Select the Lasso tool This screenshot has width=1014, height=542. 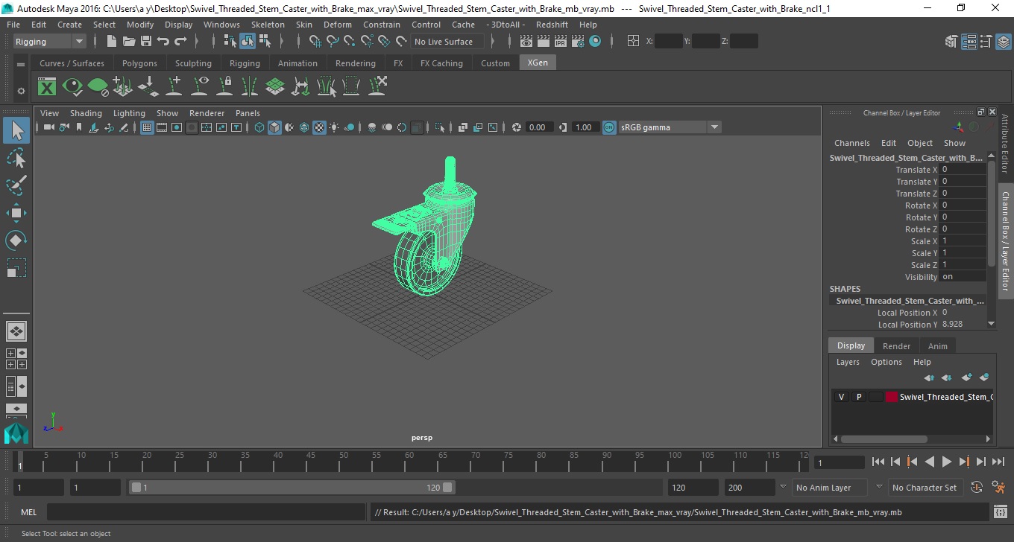pos(16,159)
